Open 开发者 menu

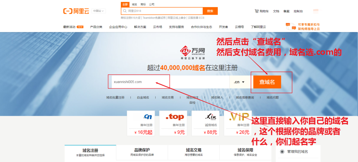(223, 27)
